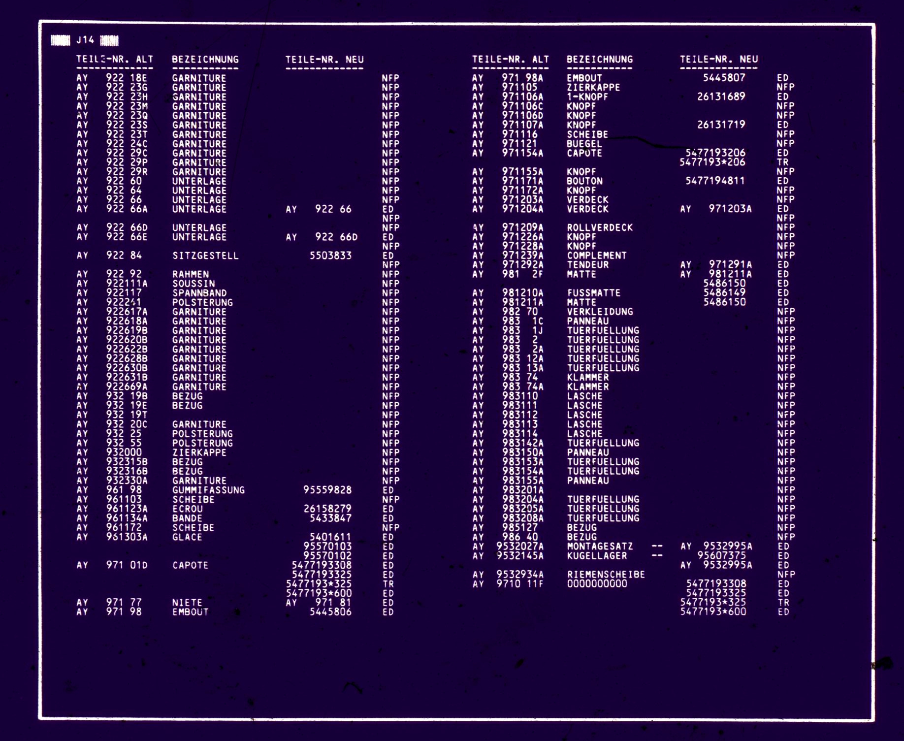This screenshot has height=741, width=904.
Task: Select new part number 5445807
Action: click(x=724, y=78)
